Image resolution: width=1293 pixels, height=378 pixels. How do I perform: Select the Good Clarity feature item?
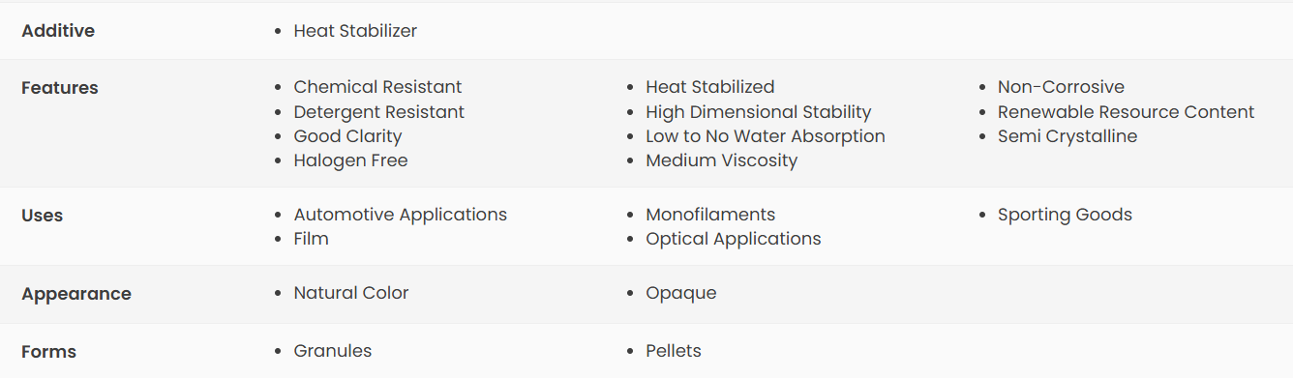click(x=347, y=136)
